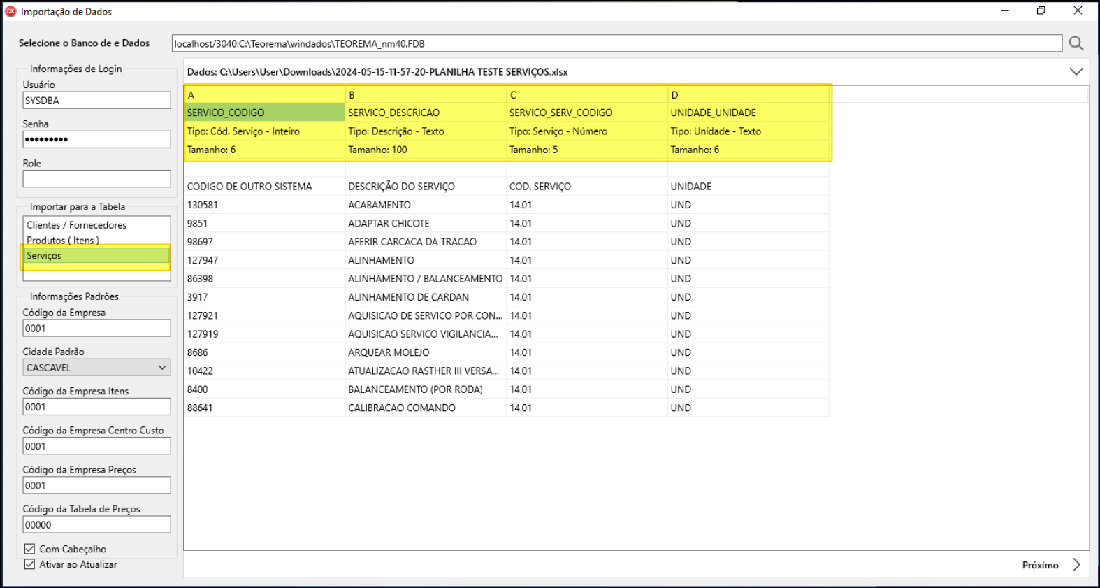1100x588 pixels.
Task: Click the 'COD. SERVIÇO' cell
Action: pos(587,187)
